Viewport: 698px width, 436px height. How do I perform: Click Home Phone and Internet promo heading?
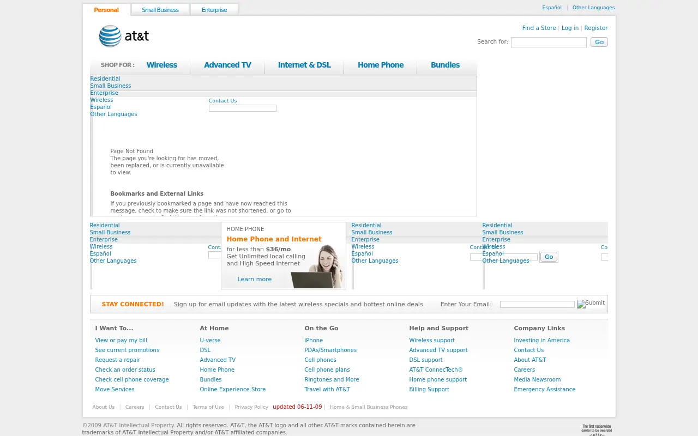274,239
